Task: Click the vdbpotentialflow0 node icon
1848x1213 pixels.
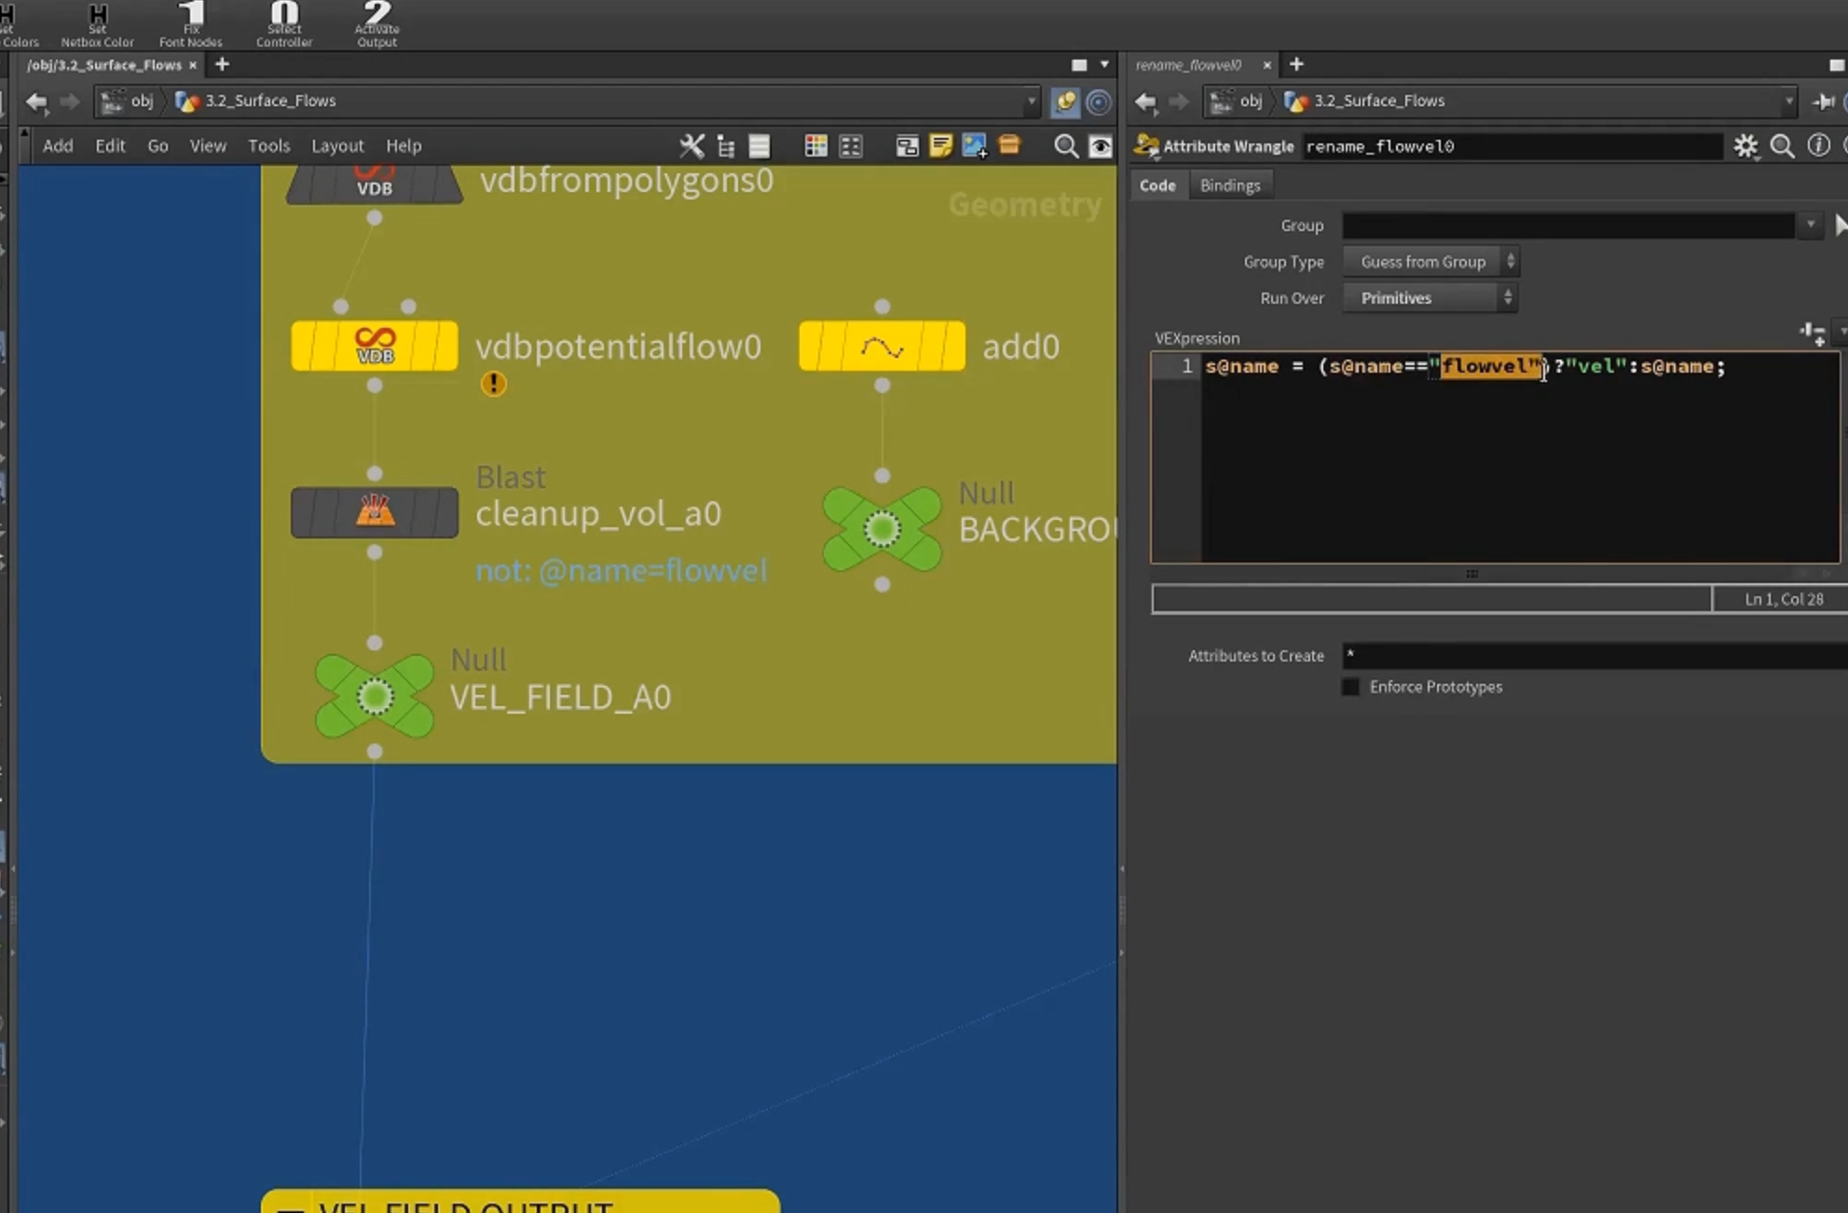Action: [375, 347]
